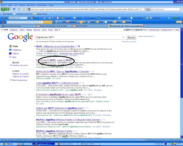This screenshot has width=183, height=146.
Task: Click the iMesh logo at toolbar start
Action: click(3, 22)
